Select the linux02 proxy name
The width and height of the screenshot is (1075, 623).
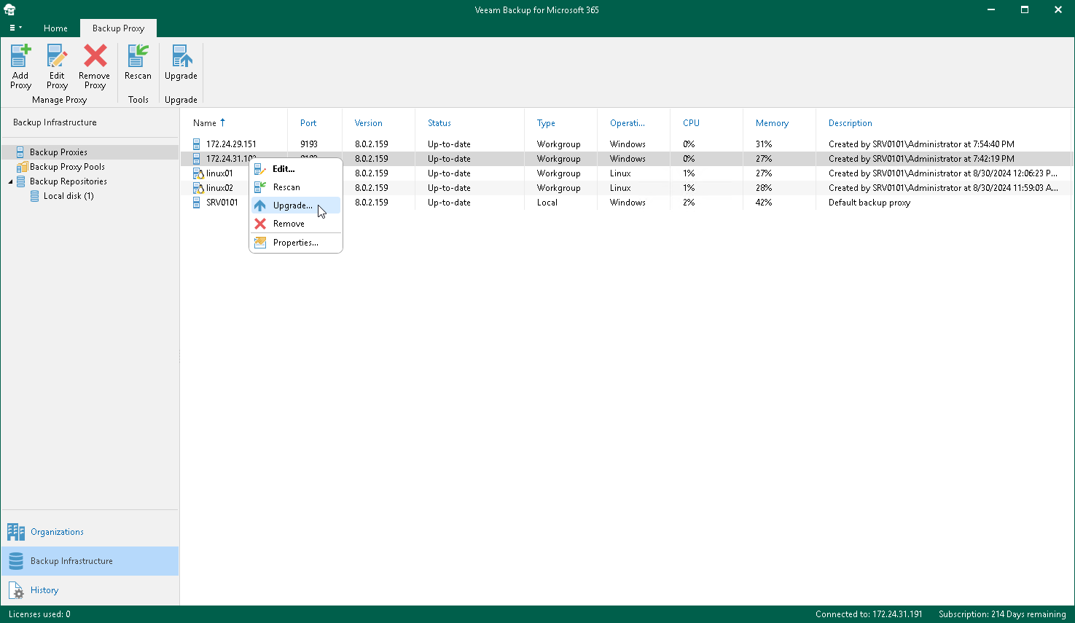pyautogui.click(x=219, y=188)
